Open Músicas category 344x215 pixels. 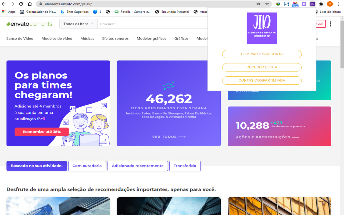tap(87, 38)
